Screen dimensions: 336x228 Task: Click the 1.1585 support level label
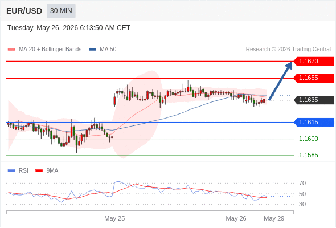point(309,155)
